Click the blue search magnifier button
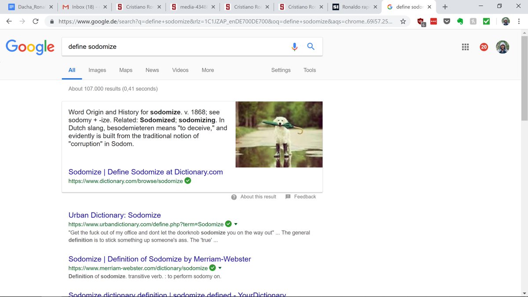Viewport: 528px width, 297px height. [x=311, y=47]
